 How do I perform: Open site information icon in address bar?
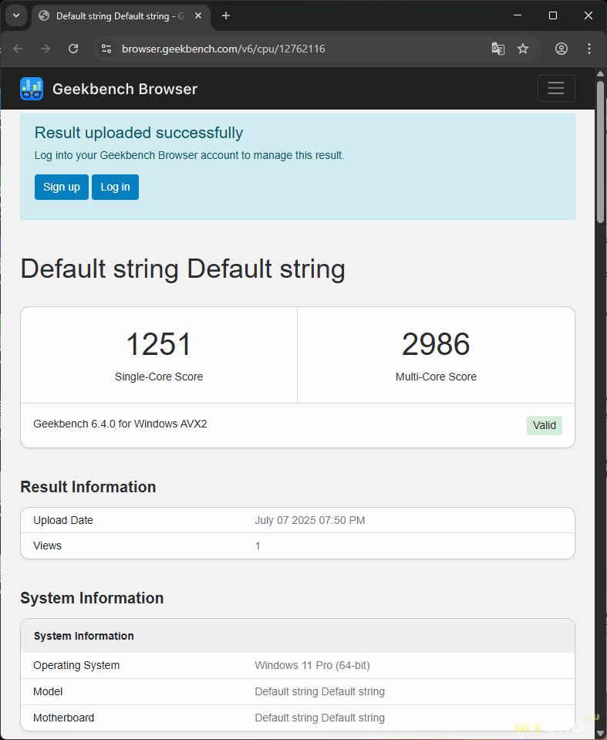106,49
